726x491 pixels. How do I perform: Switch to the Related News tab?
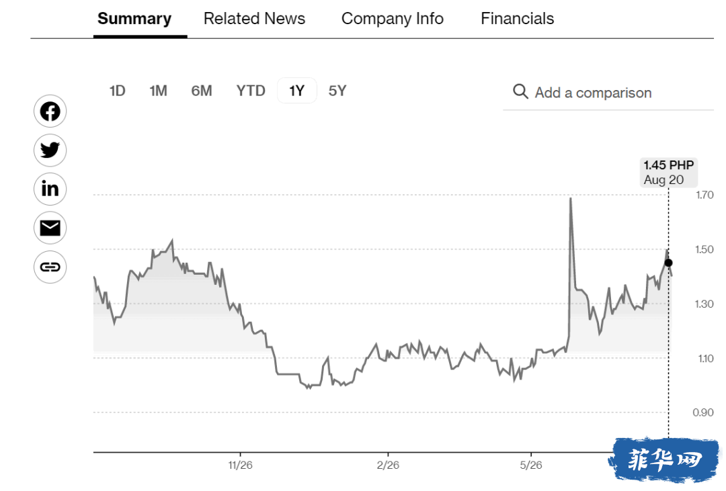tap(254, 19)
